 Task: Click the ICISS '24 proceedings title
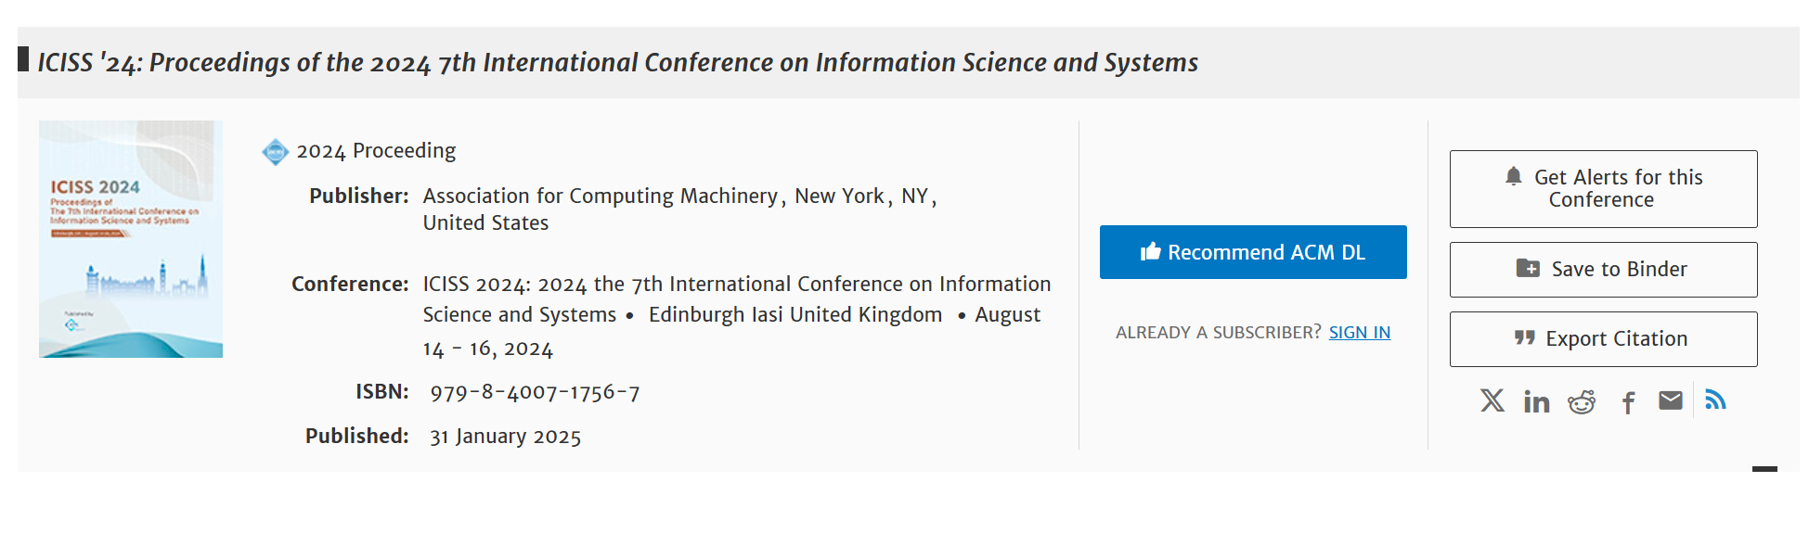click(617, 63)
